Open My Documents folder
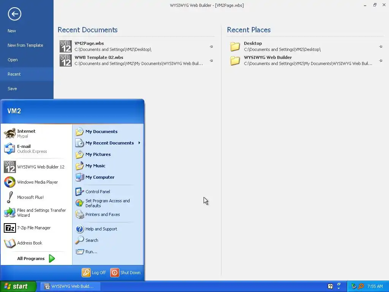The height and width of the screenshot is (292, 389). pyautogui.click(x=108, y=132)
